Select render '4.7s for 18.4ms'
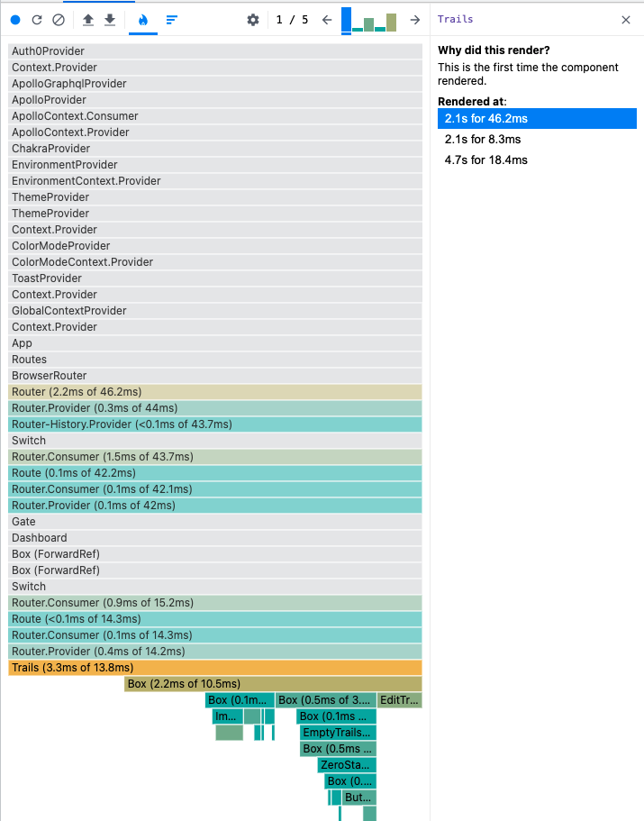The height and width of the screenshot is (821, 644). 538,160
